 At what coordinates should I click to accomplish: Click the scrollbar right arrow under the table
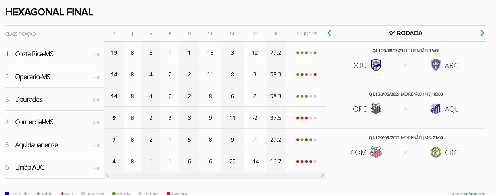pos(323,174)
